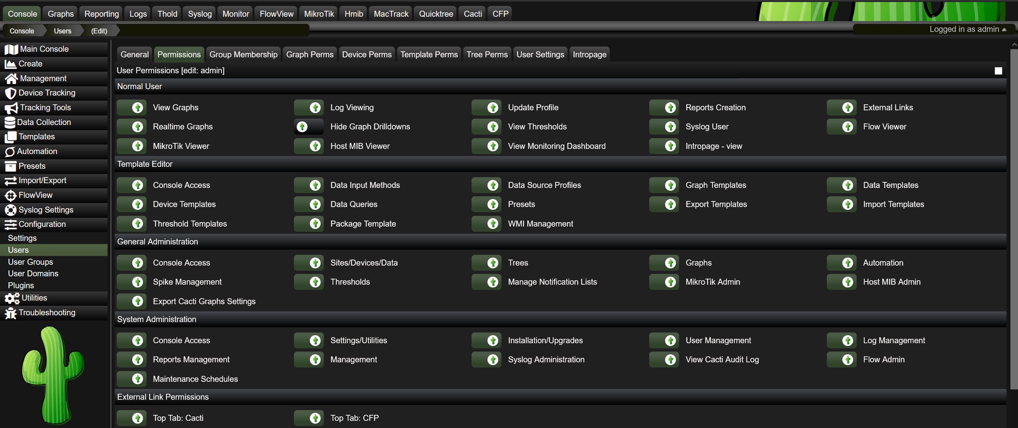The image size is (1018, 428).
Task: Disable the View Graphs permission toggle
Action: tap(131, 107)
